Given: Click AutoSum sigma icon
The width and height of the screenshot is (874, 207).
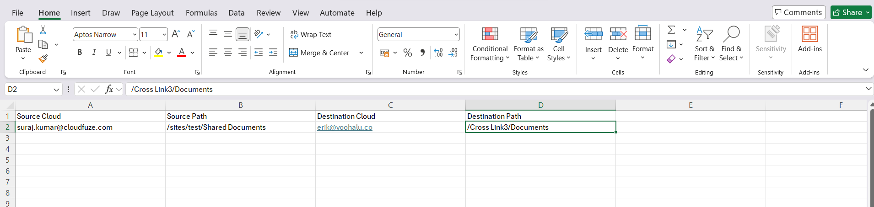Looking at the screenshot, I should pos(671,30).
